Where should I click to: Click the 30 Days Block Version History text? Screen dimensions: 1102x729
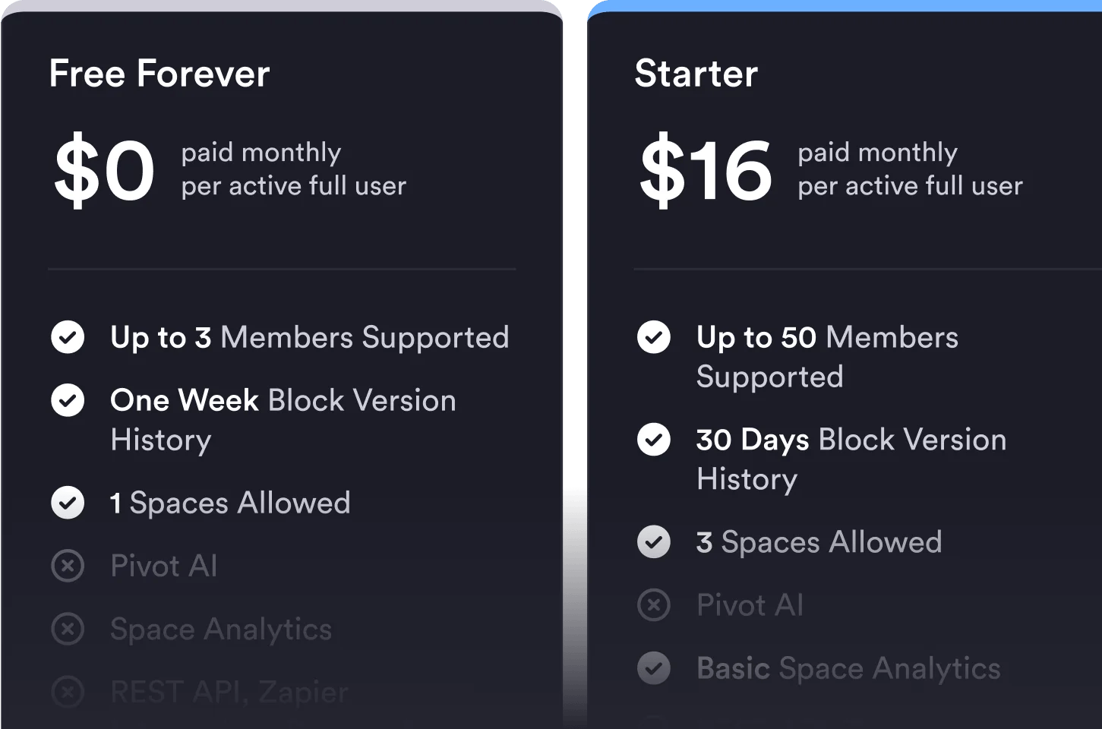pyautogui.click(x=851, y=459)
